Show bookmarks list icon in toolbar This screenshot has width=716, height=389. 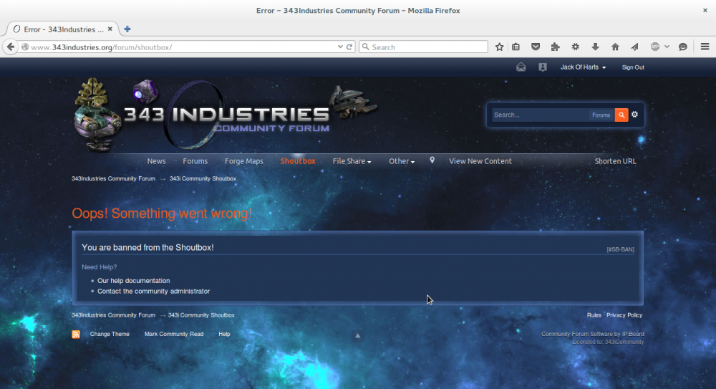coord(516,47)
